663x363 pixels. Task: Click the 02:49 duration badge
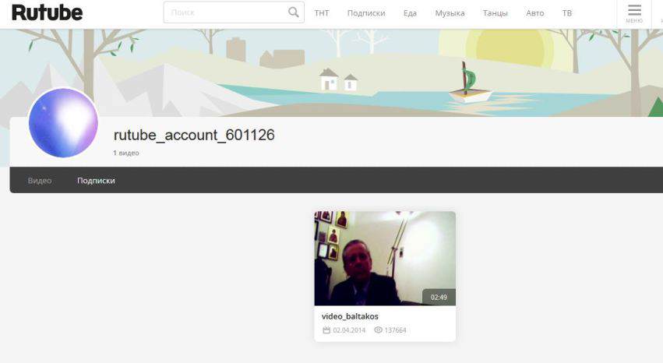(439, 297)
